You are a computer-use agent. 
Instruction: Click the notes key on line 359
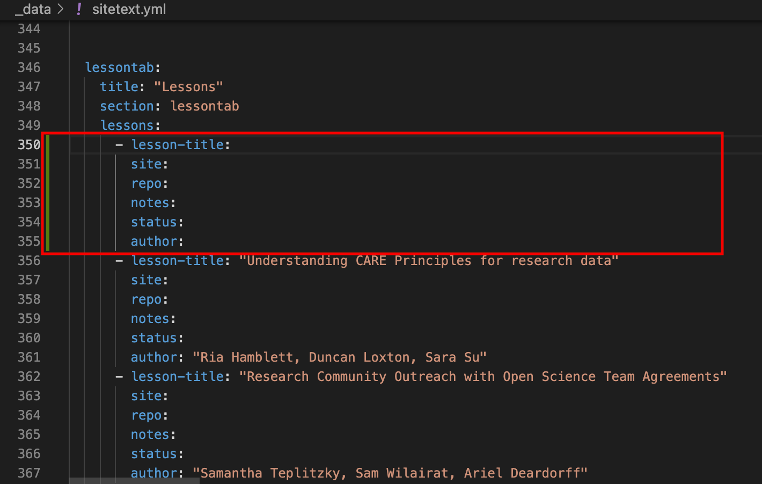coord(150,319)
